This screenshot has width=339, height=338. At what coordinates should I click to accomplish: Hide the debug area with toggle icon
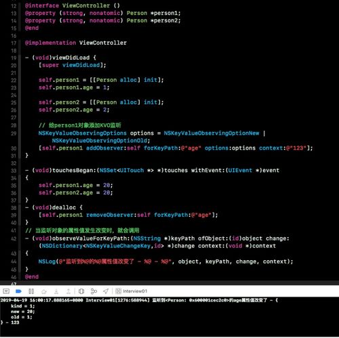(x=6, y=291)
